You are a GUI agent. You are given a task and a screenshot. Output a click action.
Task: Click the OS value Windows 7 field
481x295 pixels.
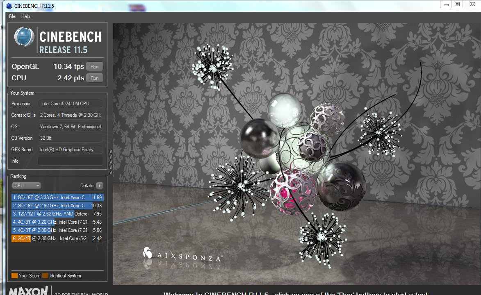[x=70, y=127]
